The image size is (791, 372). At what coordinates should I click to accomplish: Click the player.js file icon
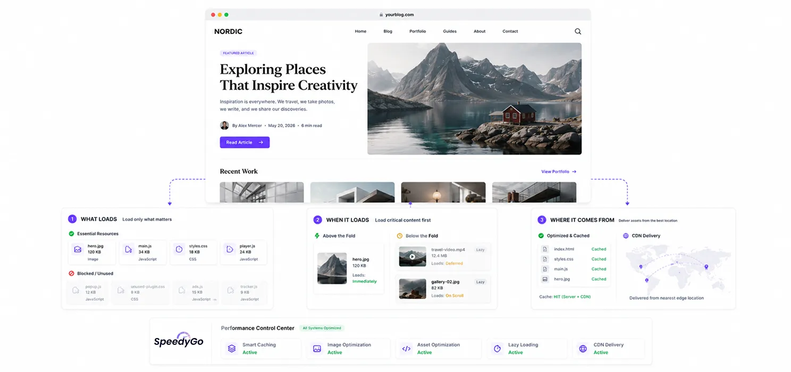(230, 249)
